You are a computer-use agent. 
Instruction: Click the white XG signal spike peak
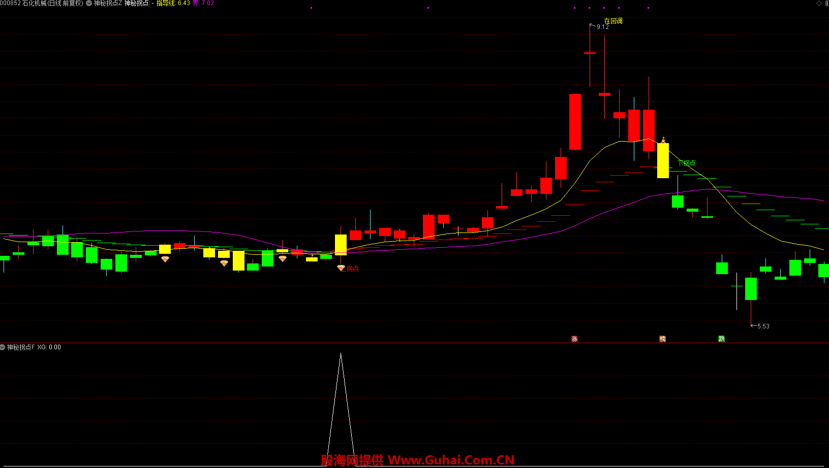pos(341,354)
